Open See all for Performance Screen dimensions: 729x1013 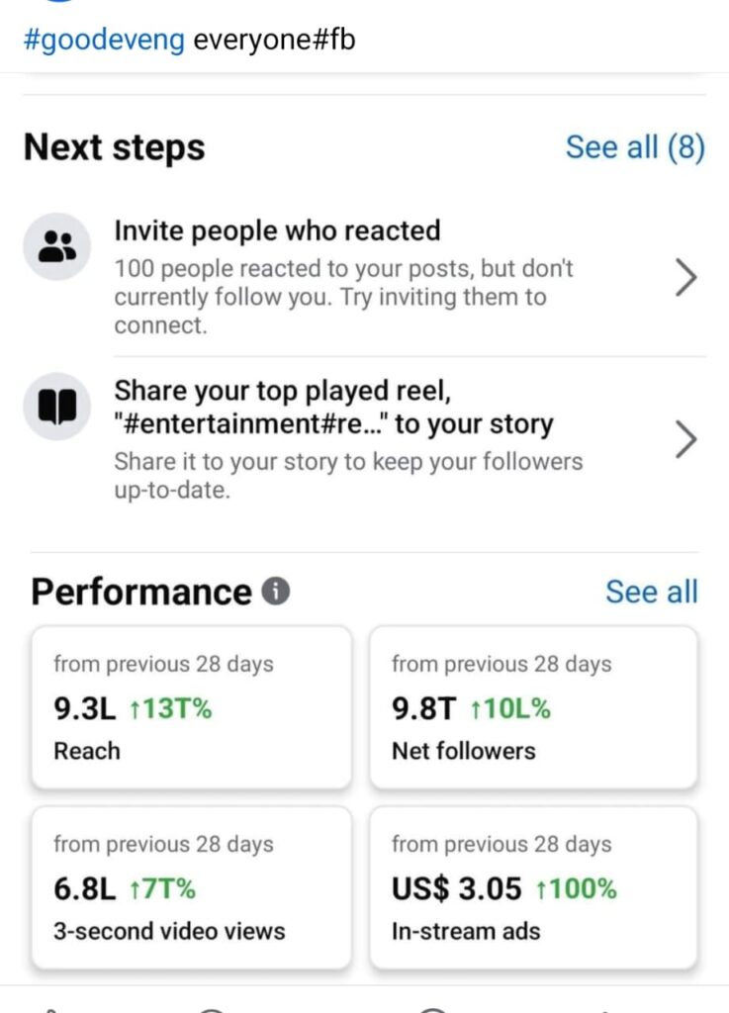coord(651,592)
